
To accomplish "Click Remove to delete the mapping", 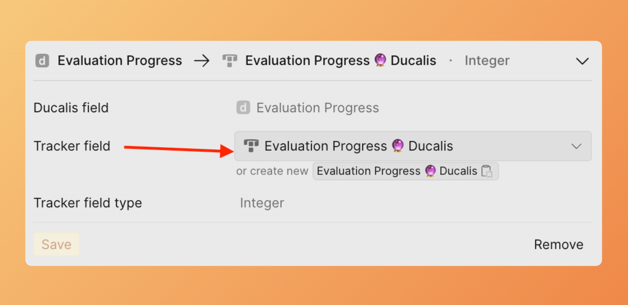I will 558,245.
